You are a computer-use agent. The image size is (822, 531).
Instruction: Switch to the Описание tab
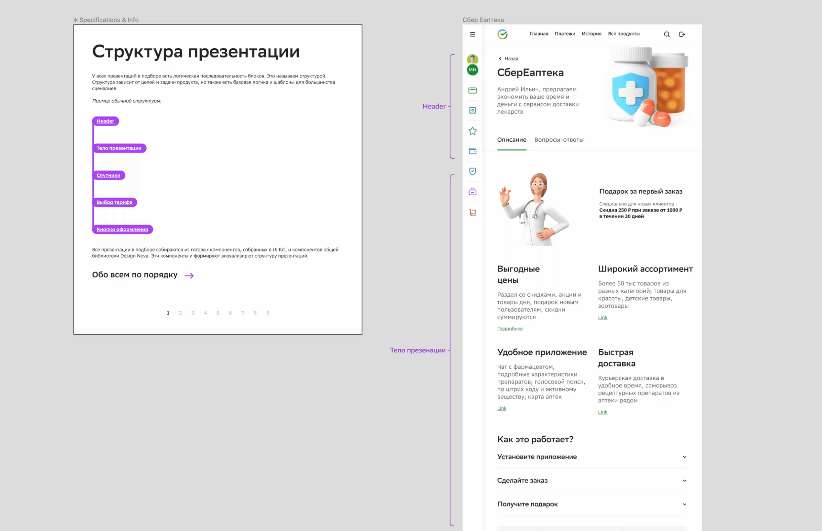(x=511, y=140)
